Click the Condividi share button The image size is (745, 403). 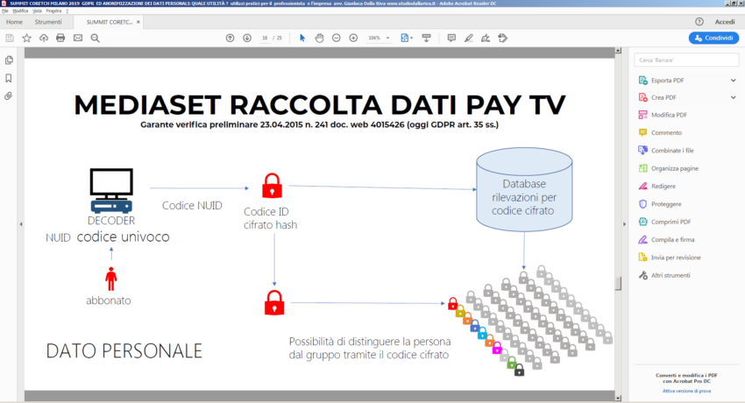point(713,38)
